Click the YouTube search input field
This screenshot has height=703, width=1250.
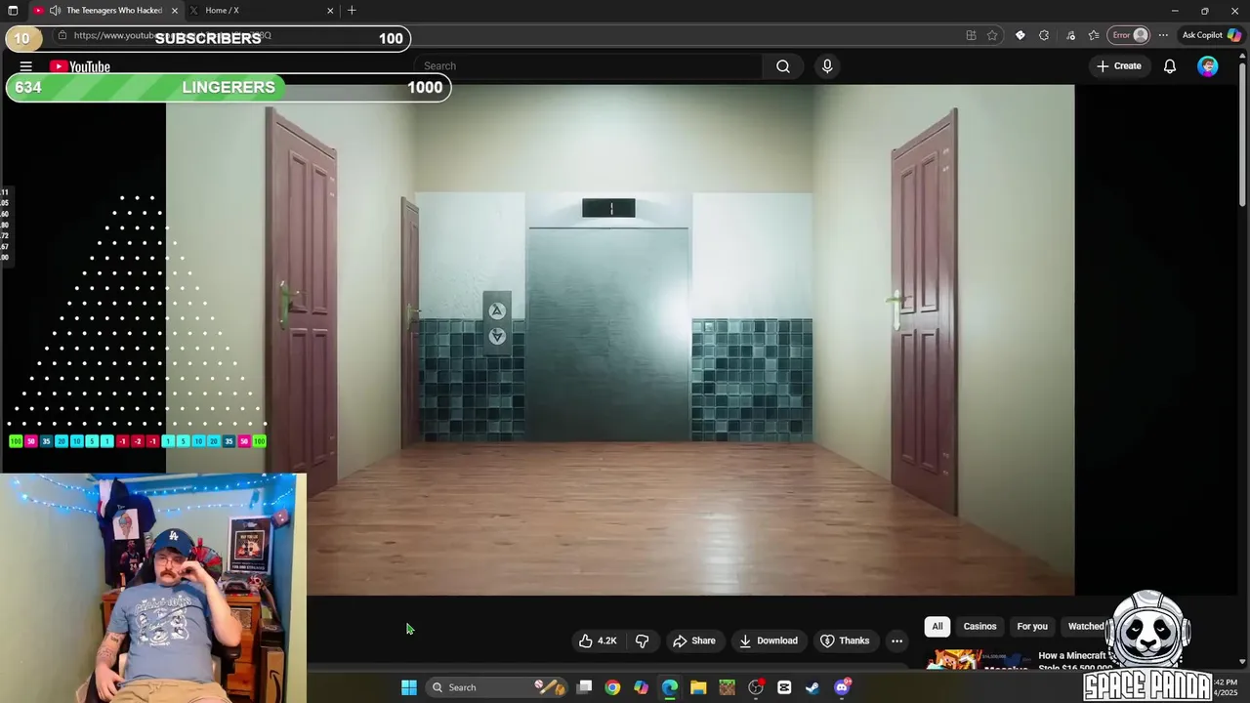(x=589, y=66)
